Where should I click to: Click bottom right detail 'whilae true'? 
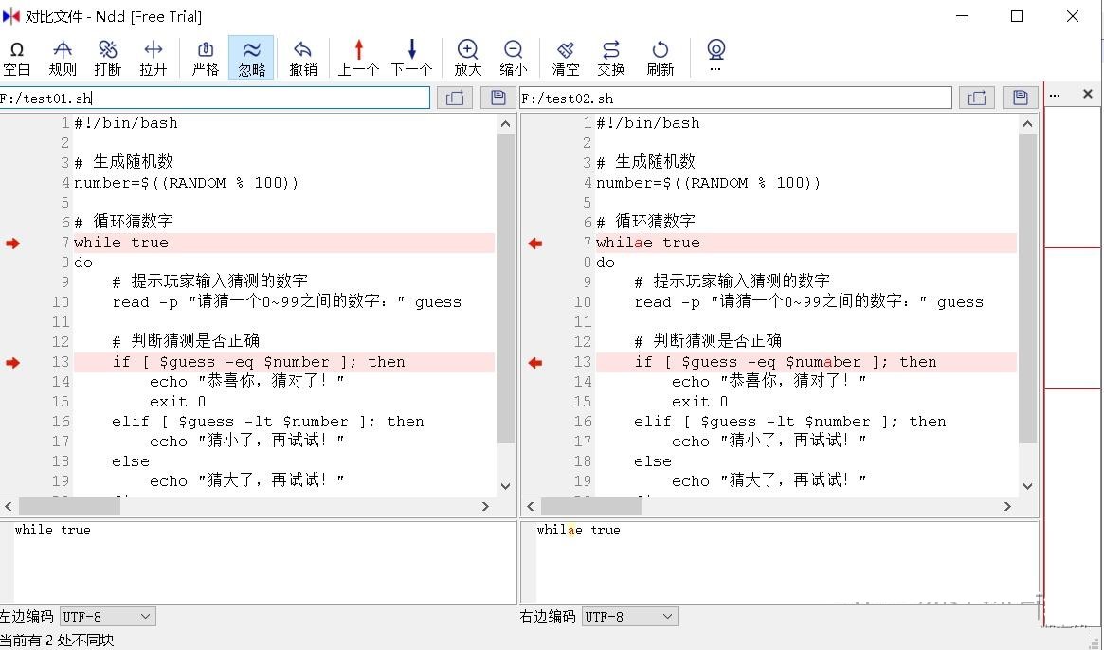tap(579, 531)
